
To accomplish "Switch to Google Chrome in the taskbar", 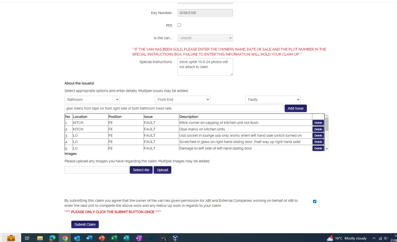I will point(65,238).
